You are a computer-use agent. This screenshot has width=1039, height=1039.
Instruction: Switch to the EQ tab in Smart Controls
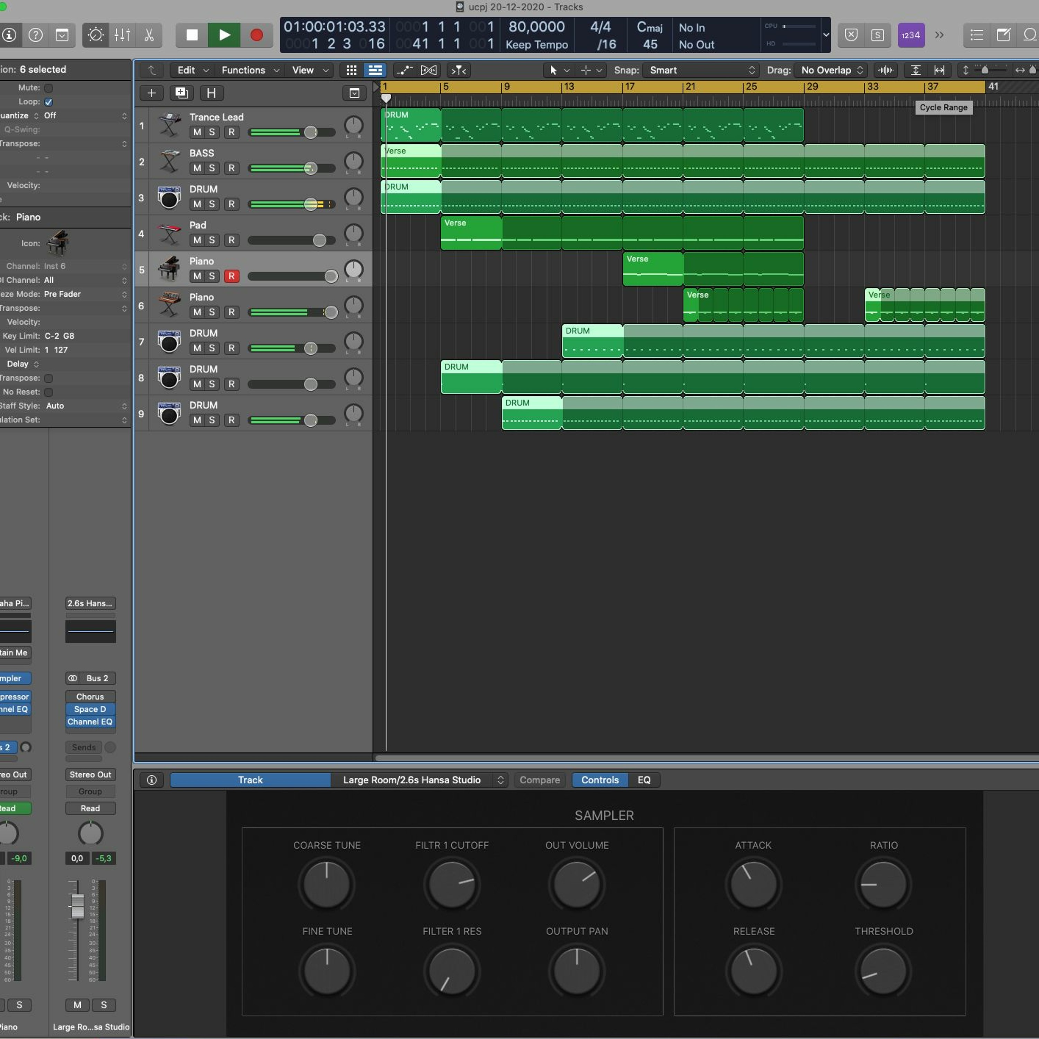pos(644,780)
